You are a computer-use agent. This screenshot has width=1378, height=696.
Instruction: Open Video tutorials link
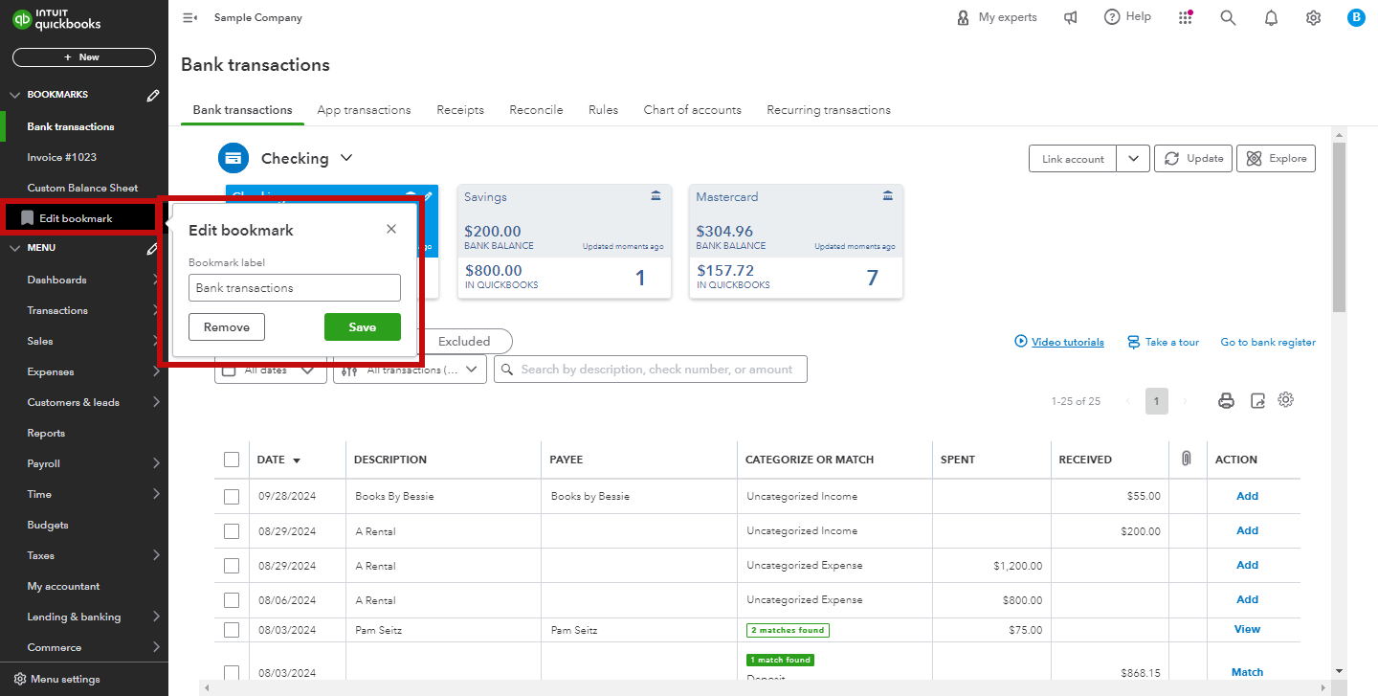click(1059, 342)
